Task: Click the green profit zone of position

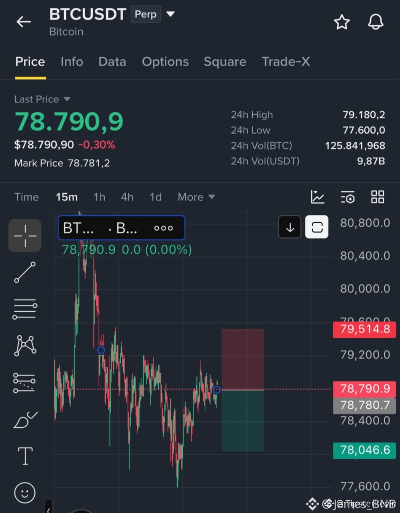Action: point(243,421)
